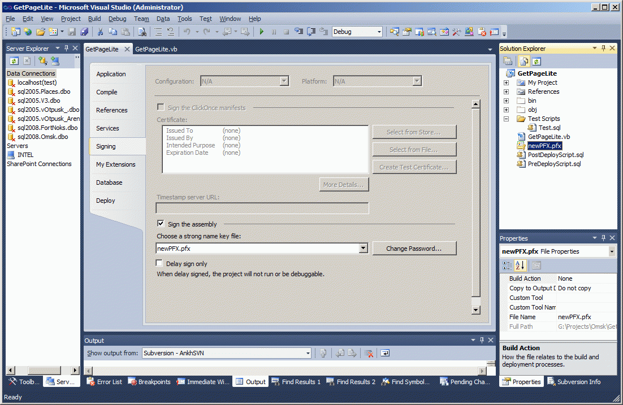The width and height of the screenshot is (623, 405).
Task: Open the newPFX.pfx File Properties object dropdown
Action: pos(612,251)
